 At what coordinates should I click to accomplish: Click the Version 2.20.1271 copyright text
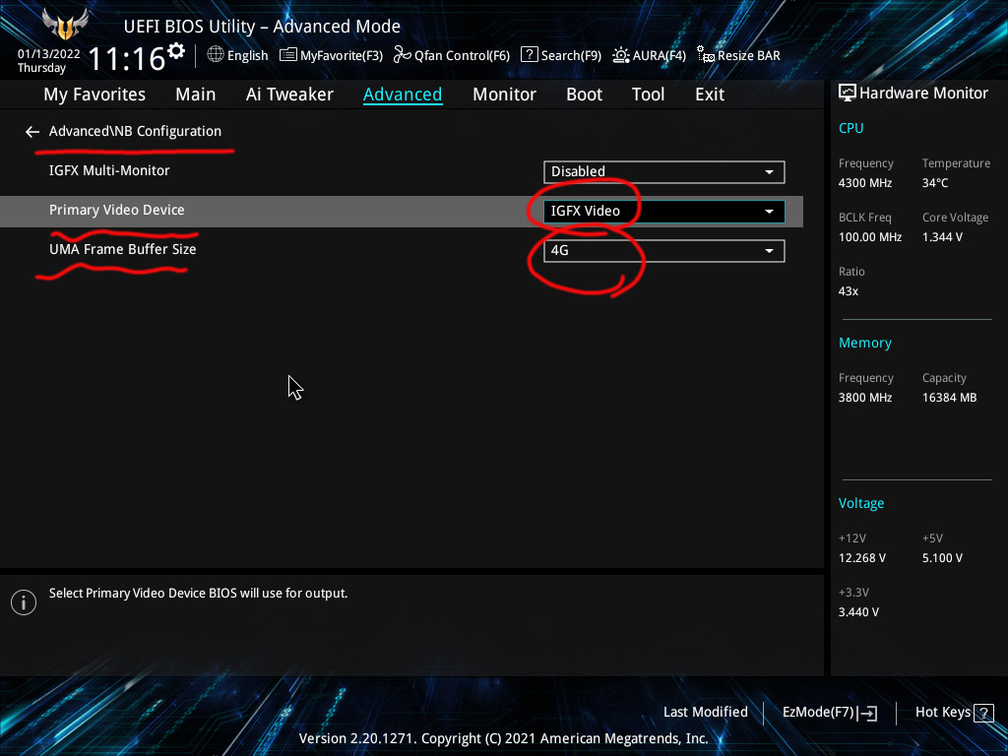pos(503,738)
